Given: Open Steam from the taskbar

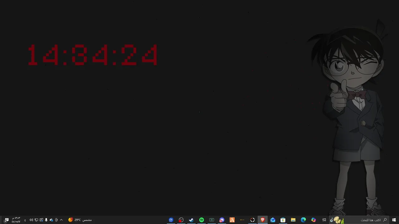Looking at the screenshot, I should [x=191, y=220].
